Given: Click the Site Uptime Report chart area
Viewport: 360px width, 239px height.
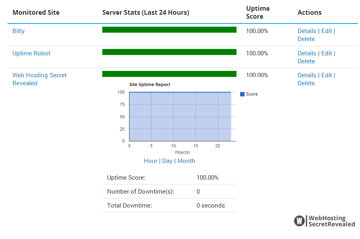Looking at the screenshot, I should [x=182, y=117].
